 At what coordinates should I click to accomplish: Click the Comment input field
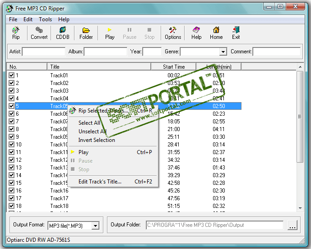pyautogui.click(x=277, y=52)
